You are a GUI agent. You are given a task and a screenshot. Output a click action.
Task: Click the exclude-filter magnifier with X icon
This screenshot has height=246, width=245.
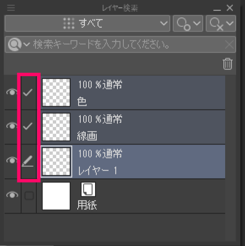pyautogui.click(x=217, y=24)
